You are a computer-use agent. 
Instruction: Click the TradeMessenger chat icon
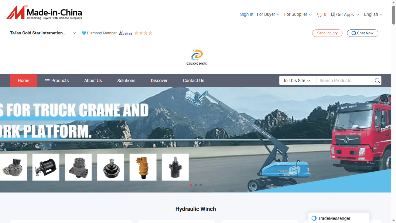click(x=314, y=218)
